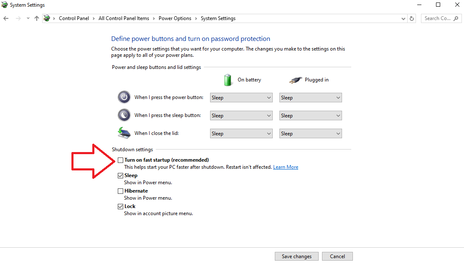Click the power button icon
The image size is (464, 264).
[x=124, y=97]
